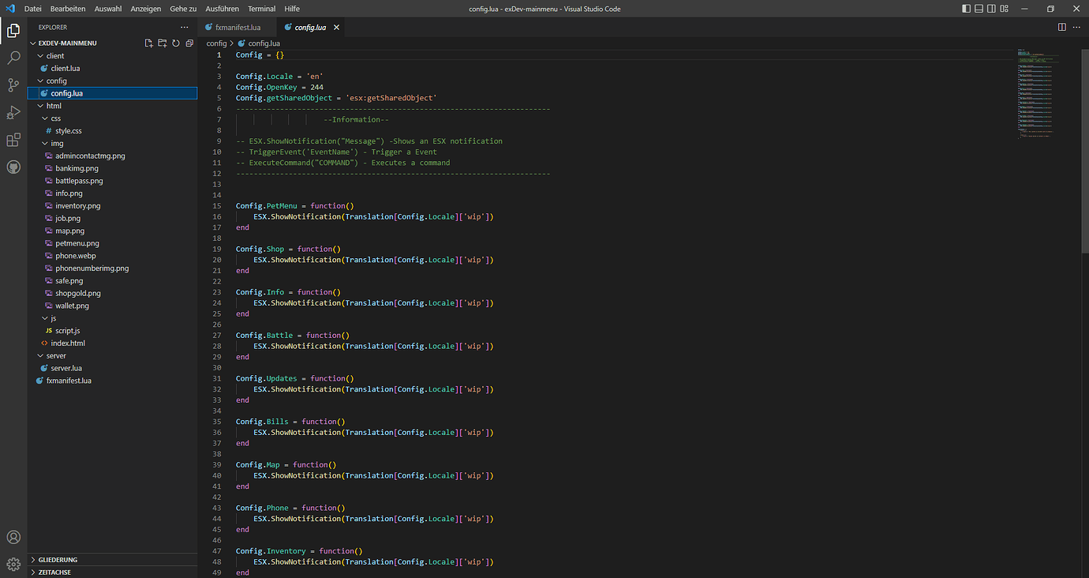The width and height of the screenshot is (1089, 578).
Task: Select the Explorer icon in the activity bar
Action: tap(13, 30)
